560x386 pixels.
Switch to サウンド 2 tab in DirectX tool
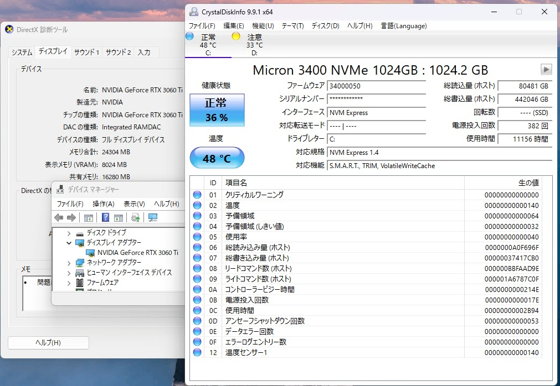click(x=118, y=53)
